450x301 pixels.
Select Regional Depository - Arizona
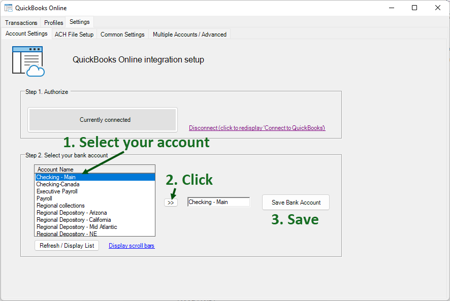tap(95, 213)
